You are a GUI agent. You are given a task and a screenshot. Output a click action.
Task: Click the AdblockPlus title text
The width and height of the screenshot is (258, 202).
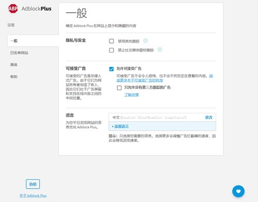tap(37, 9)
